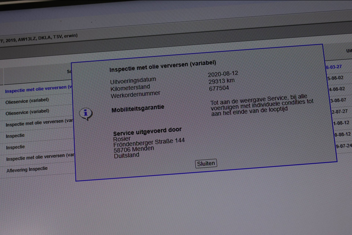Click the Sluiten button

point(206,164)
